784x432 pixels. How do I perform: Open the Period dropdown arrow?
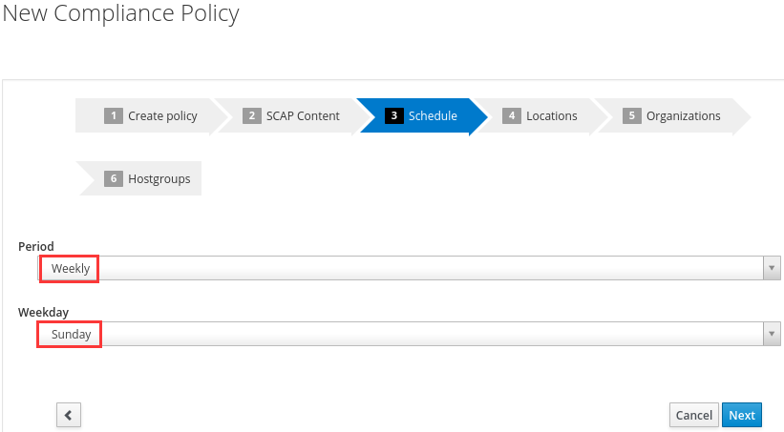pyautogui.click(x=773, y=268)
